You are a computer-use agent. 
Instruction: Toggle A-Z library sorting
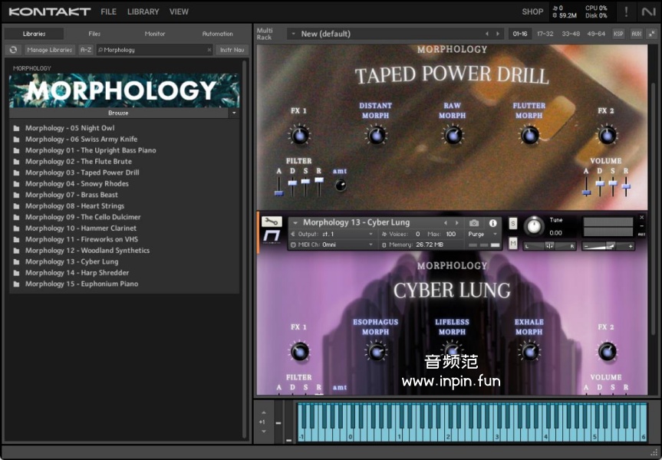click(86, 50)
